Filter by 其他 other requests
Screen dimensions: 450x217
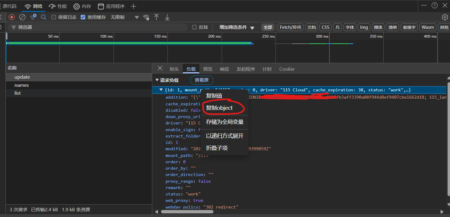(x=444, y=27)
